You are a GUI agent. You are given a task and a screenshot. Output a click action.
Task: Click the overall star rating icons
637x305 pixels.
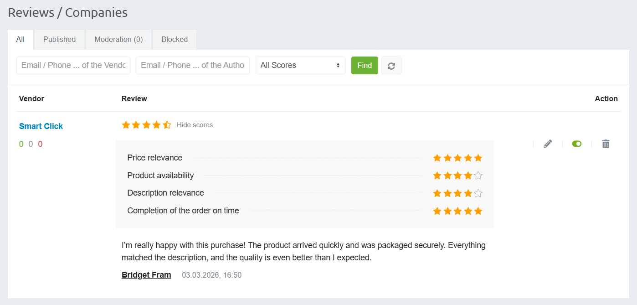pyautogui.click(x=146, y=125)
